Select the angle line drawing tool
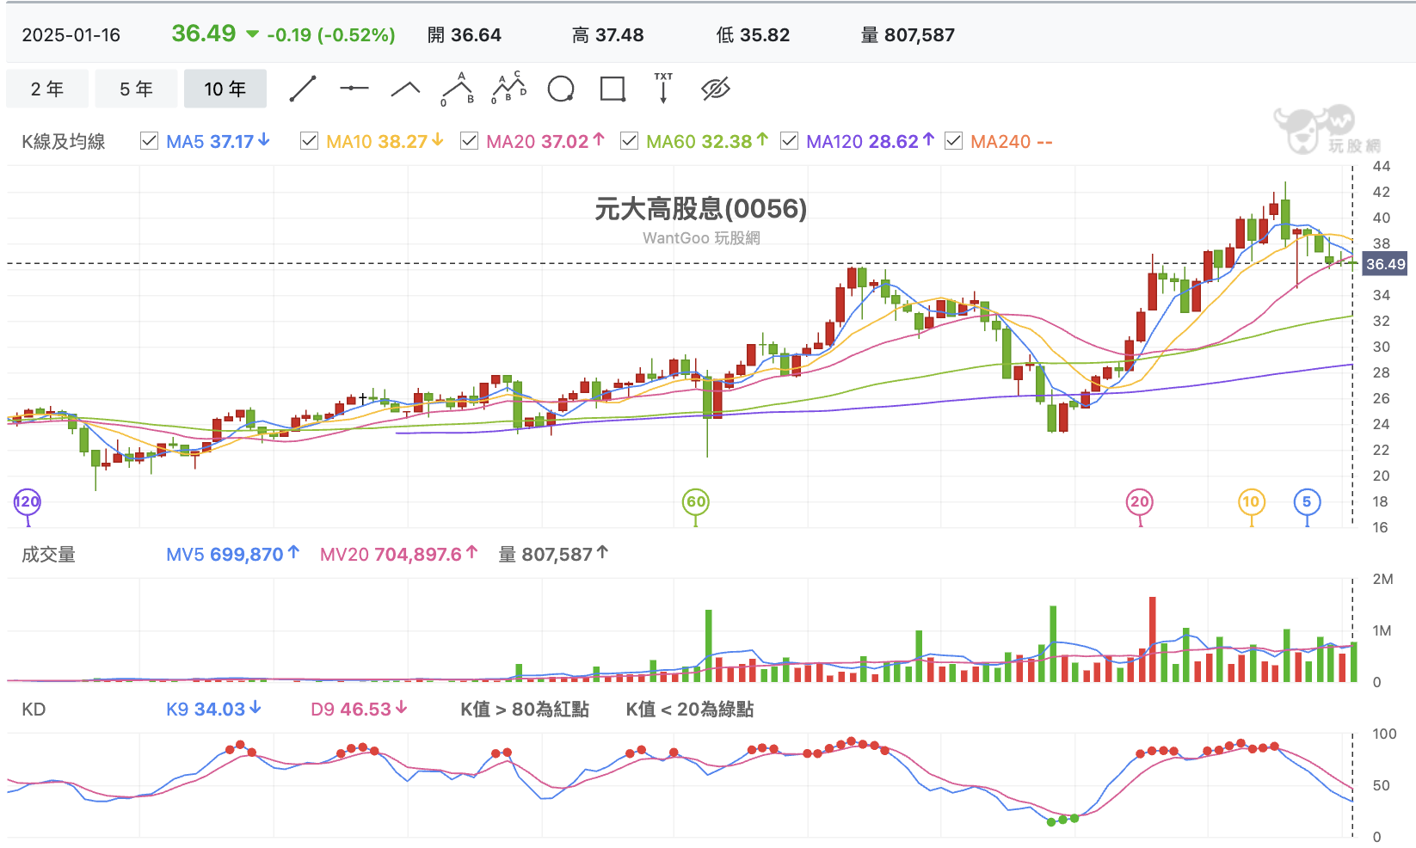The image size is (1416, 848). [405, 89]
